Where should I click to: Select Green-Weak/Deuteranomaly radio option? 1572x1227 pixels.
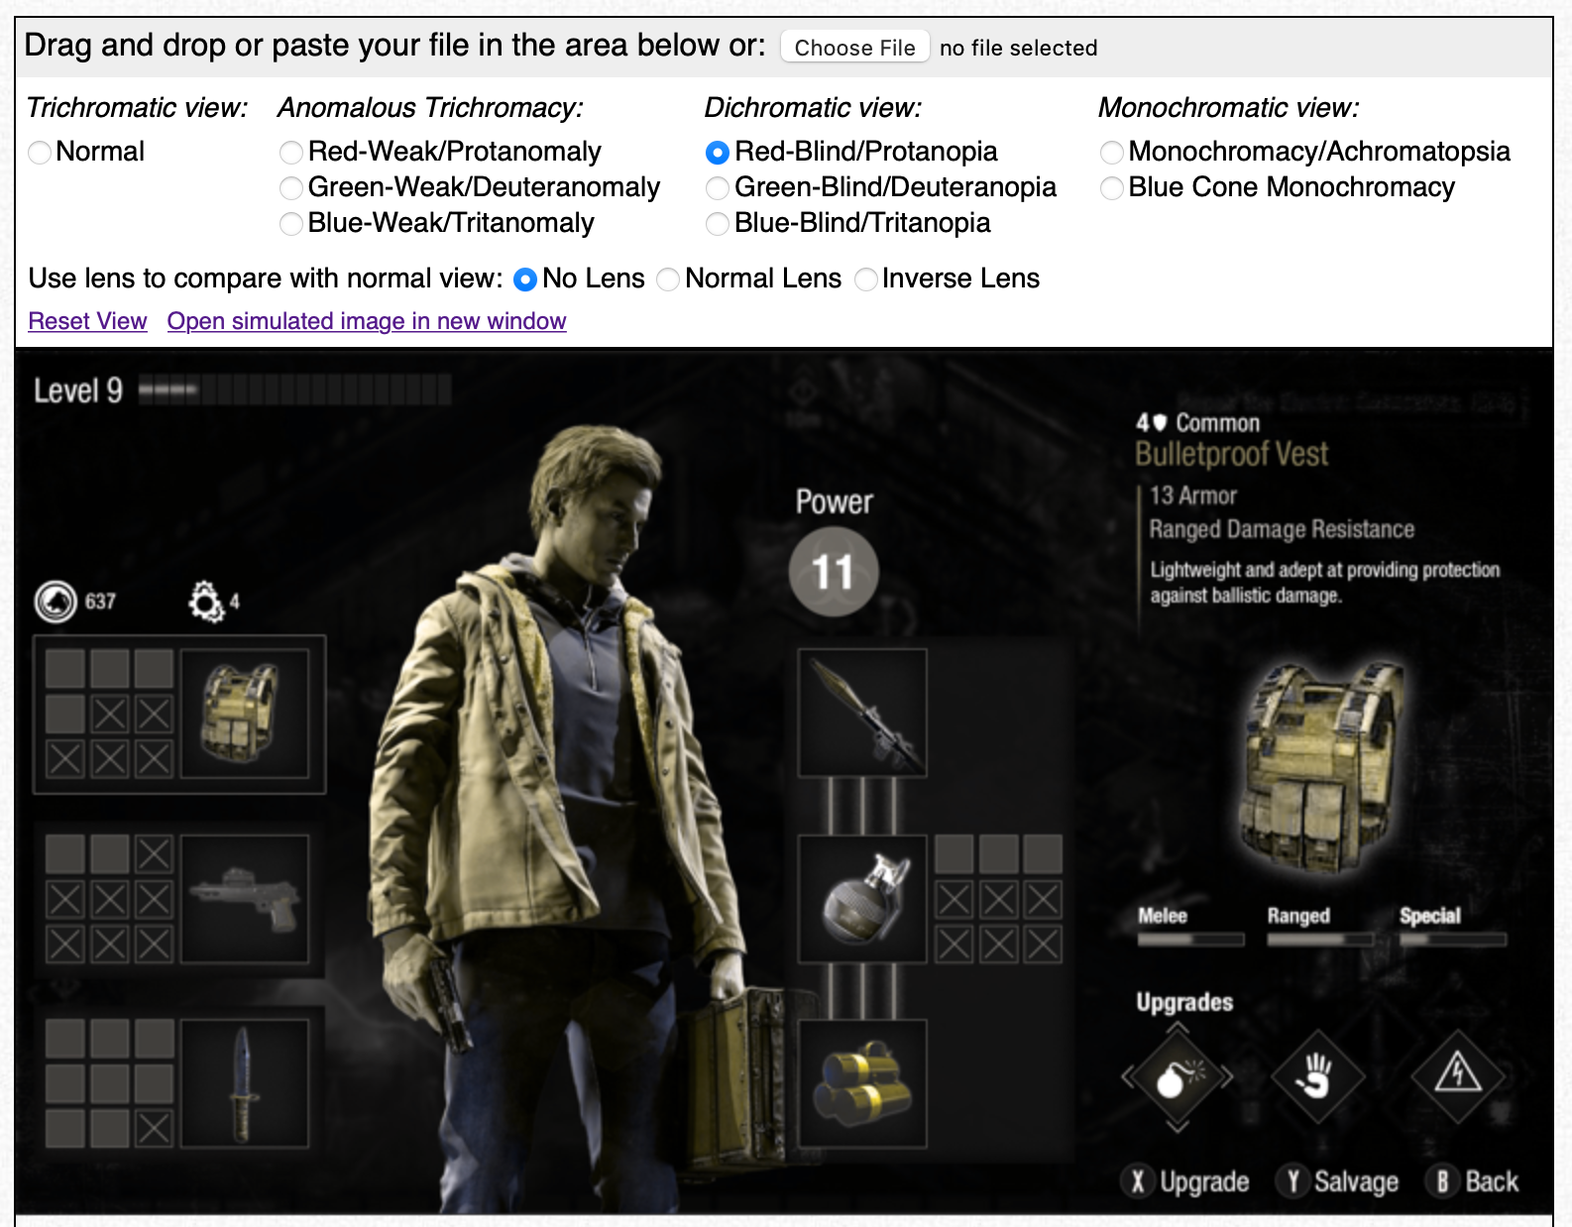coord(291,188)
